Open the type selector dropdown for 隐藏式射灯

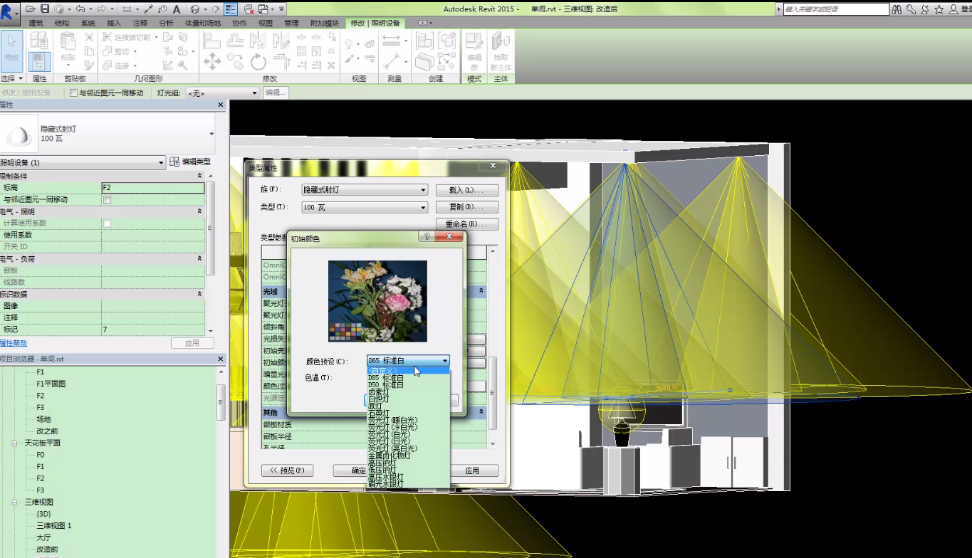point(211,133)
